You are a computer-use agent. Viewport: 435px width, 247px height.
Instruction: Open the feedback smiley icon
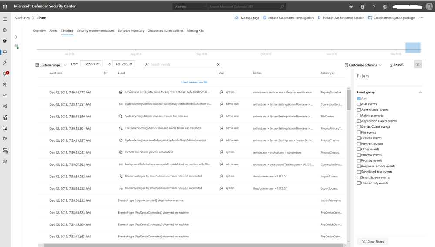(x=385, y=7)
